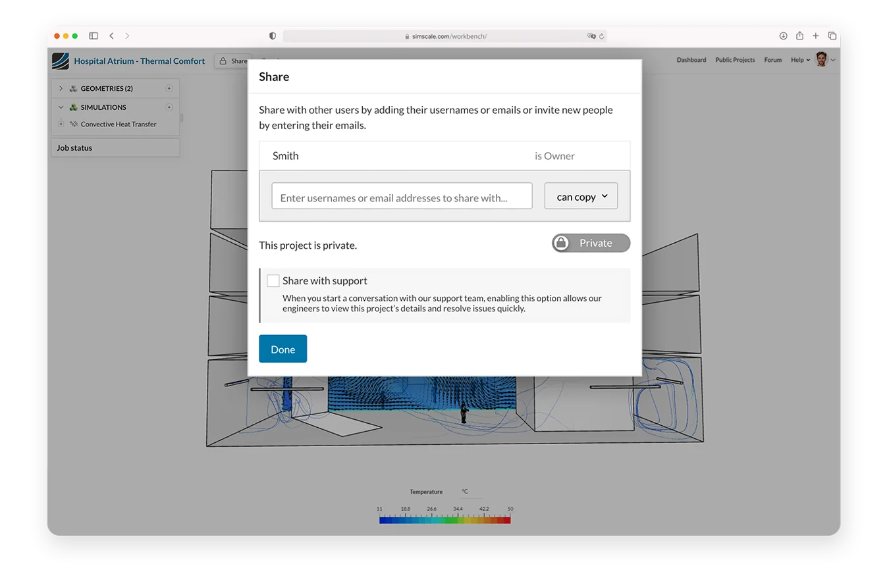The image size is (889, 564).
Task: Open the Forum link
Action: click(x=772, y=59)
